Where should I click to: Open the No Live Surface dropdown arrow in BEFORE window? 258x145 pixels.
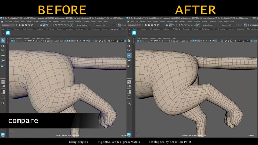[74, 25]
